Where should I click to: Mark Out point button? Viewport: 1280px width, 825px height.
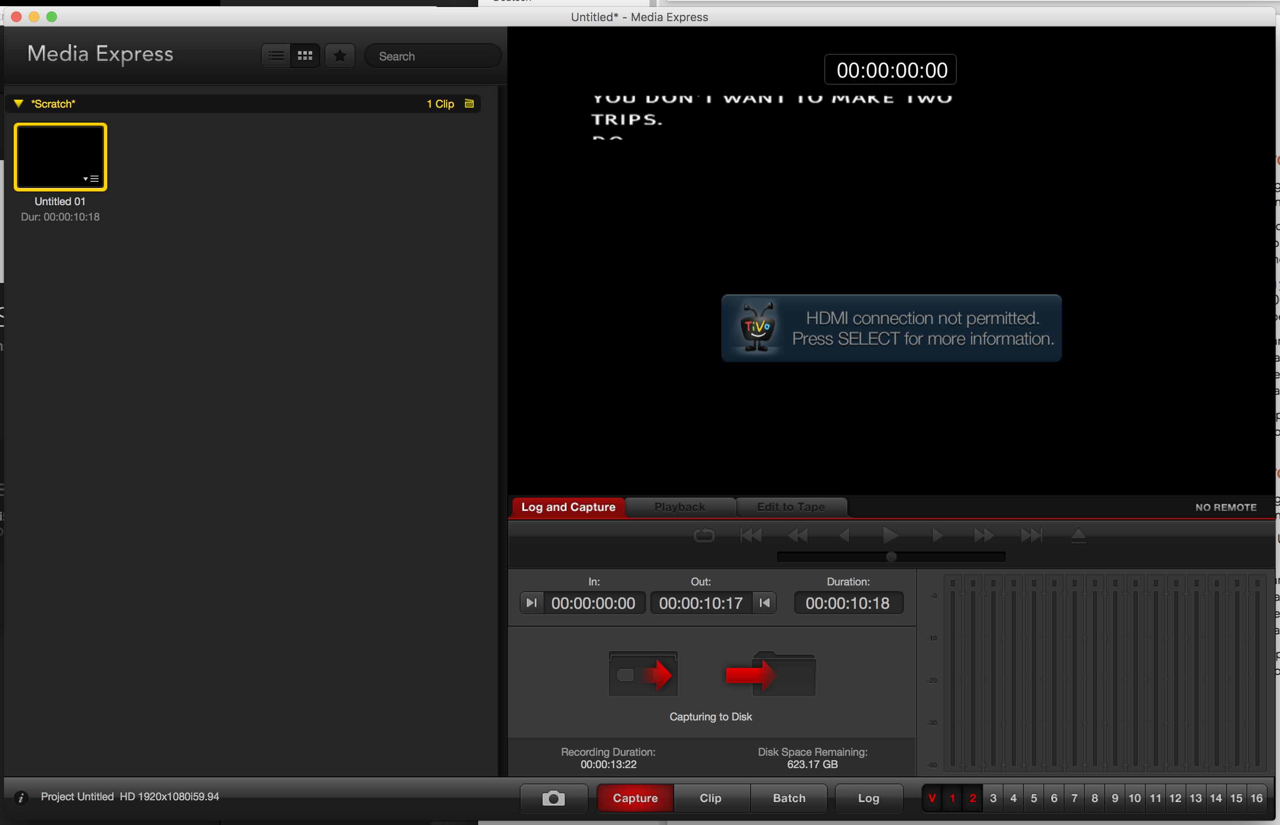[764, 603]
